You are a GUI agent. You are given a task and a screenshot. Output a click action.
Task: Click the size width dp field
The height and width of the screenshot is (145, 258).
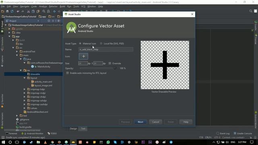pyautogui.click(x=83, y=63)
